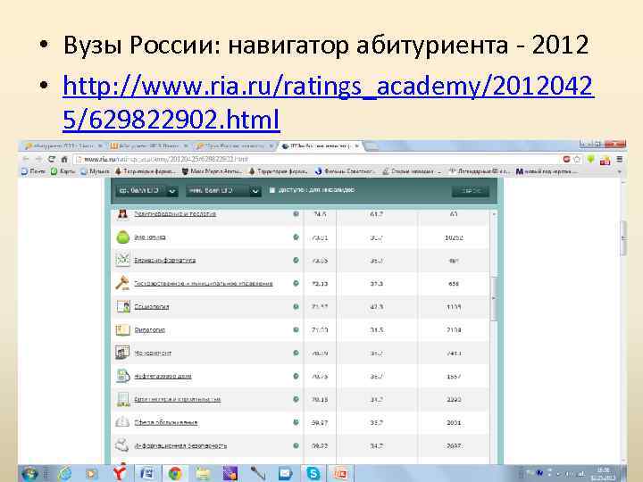Open Yandex browser from the taskbar
643x482 pixels.
(120, 473)
